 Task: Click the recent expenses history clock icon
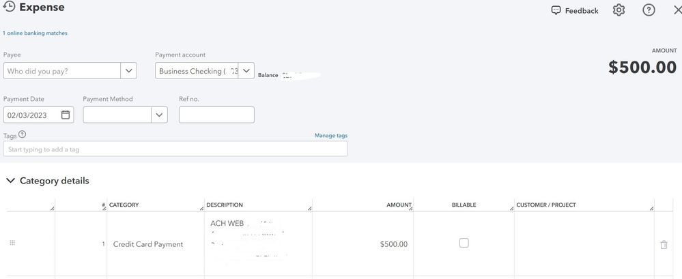coord(9,8)
